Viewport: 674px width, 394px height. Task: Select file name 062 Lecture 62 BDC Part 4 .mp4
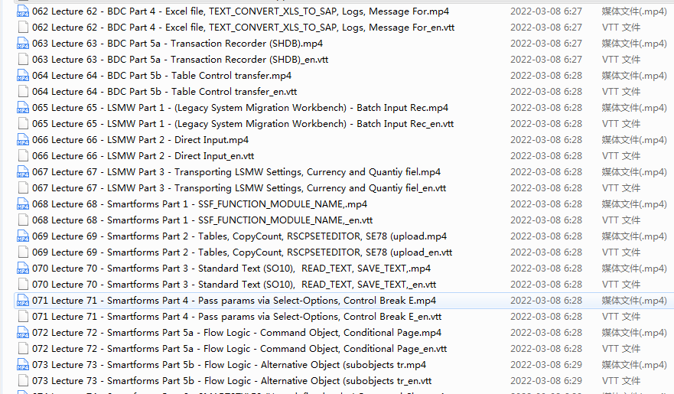click(241, 11)
